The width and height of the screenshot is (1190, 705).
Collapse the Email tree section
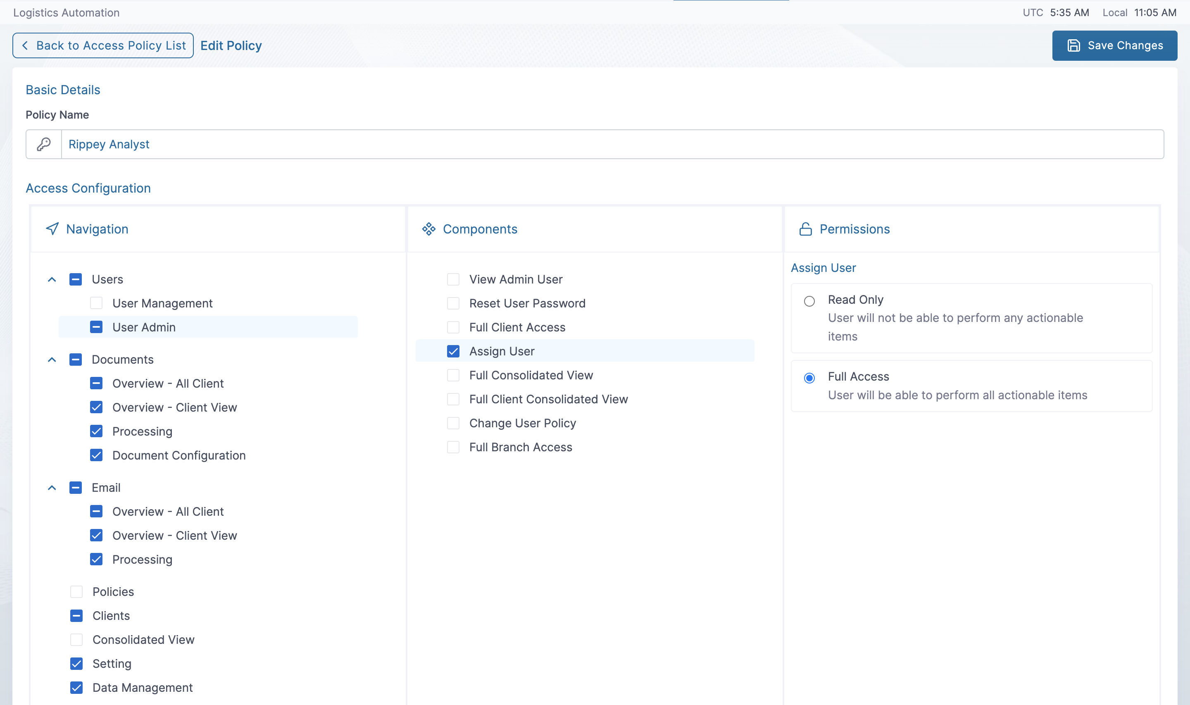point(52,488)
